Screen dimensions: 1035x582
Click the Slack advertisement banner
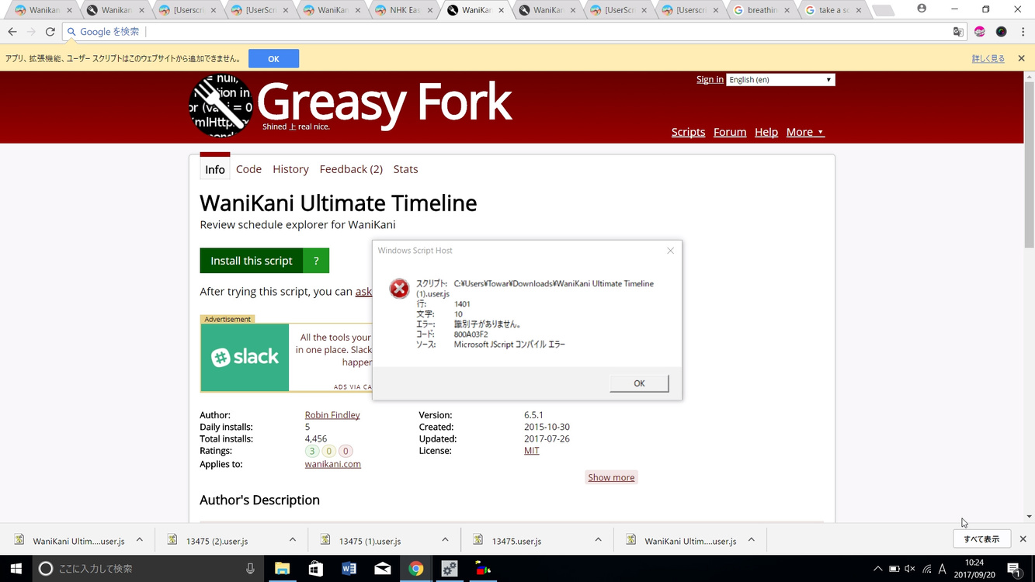pos(287,358)
